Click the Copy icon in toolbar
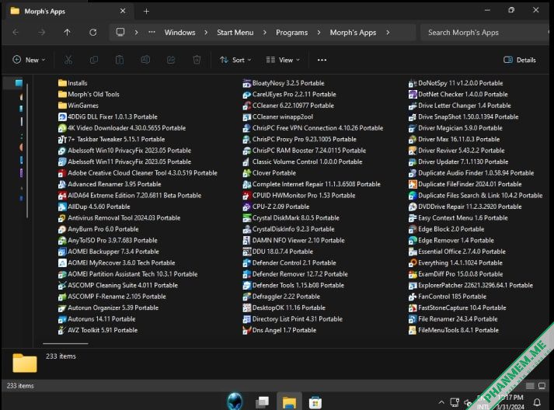This screenshot has height=410, width=554. click(94, 60)
